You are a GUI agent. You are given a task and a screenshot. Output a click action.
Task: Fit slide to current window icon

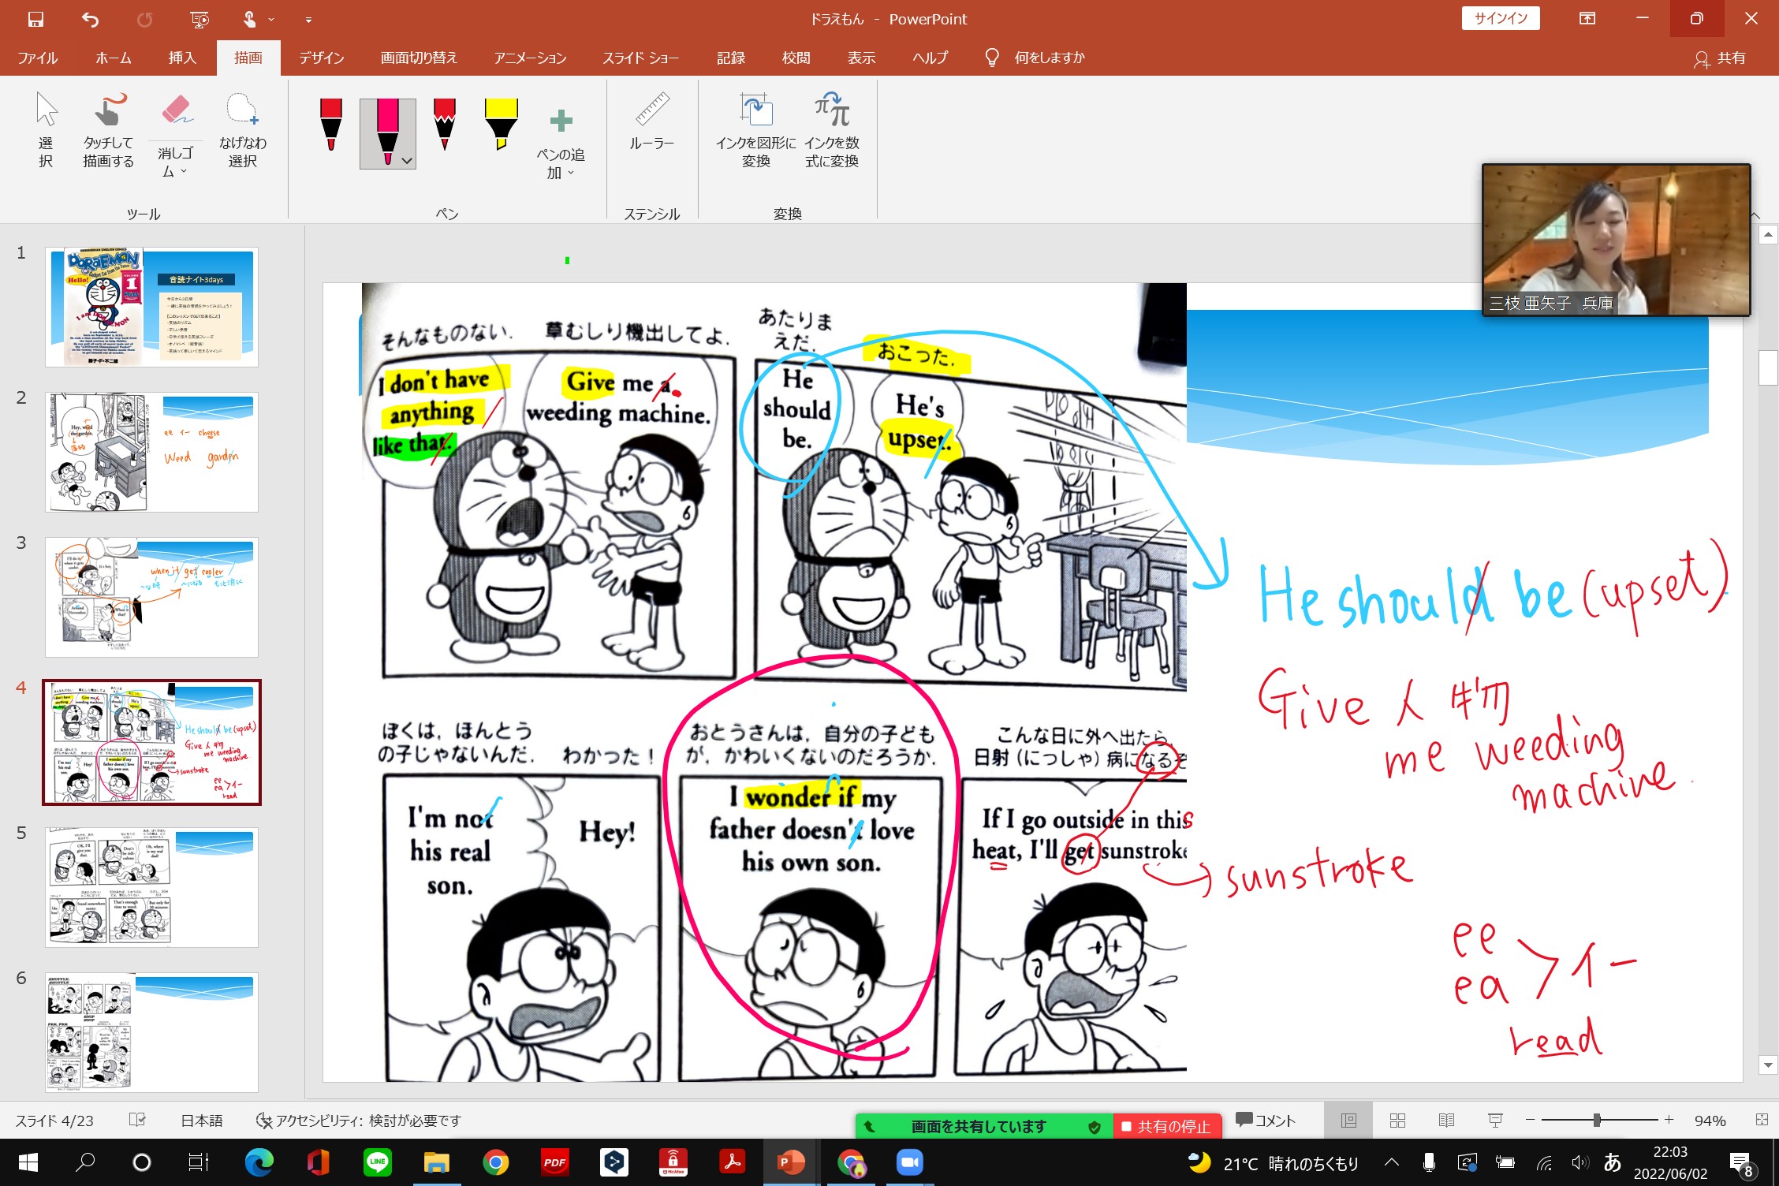1762,1121
